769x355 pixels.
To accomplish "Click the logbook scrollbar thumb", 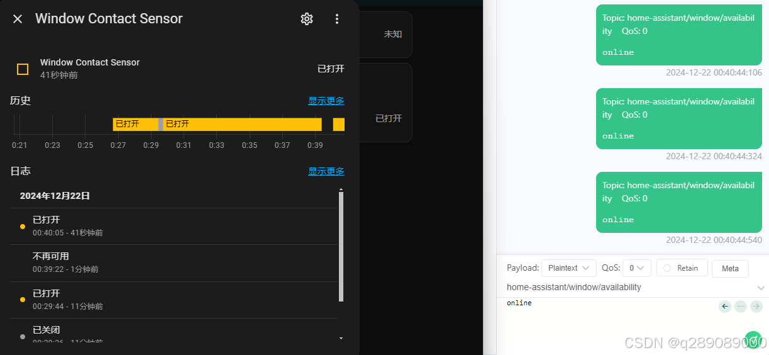I will click(x=341, y=247).
